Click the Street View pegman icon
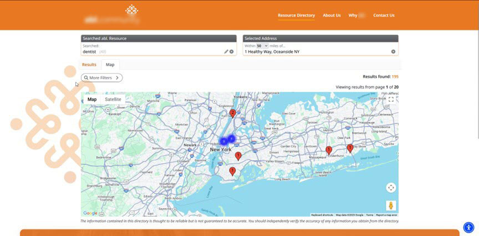The height and width of the screenshot is (236, 479). pyautogui.click(x=391, y=206)
